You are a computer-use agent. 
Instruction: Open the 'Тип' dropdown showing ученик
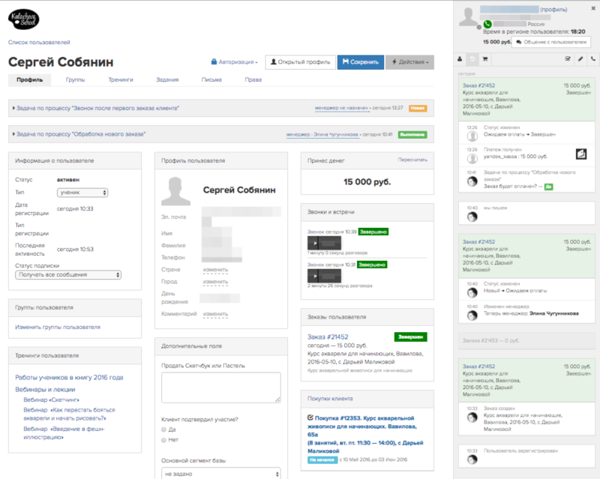tap(82, 193)
